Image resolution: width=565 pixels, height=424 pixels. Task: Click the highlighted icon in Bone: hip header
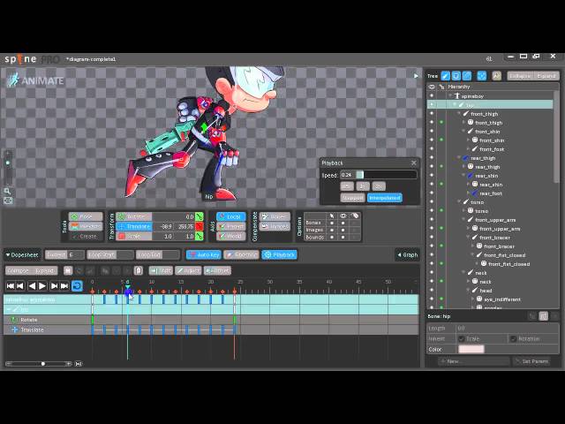544,316
